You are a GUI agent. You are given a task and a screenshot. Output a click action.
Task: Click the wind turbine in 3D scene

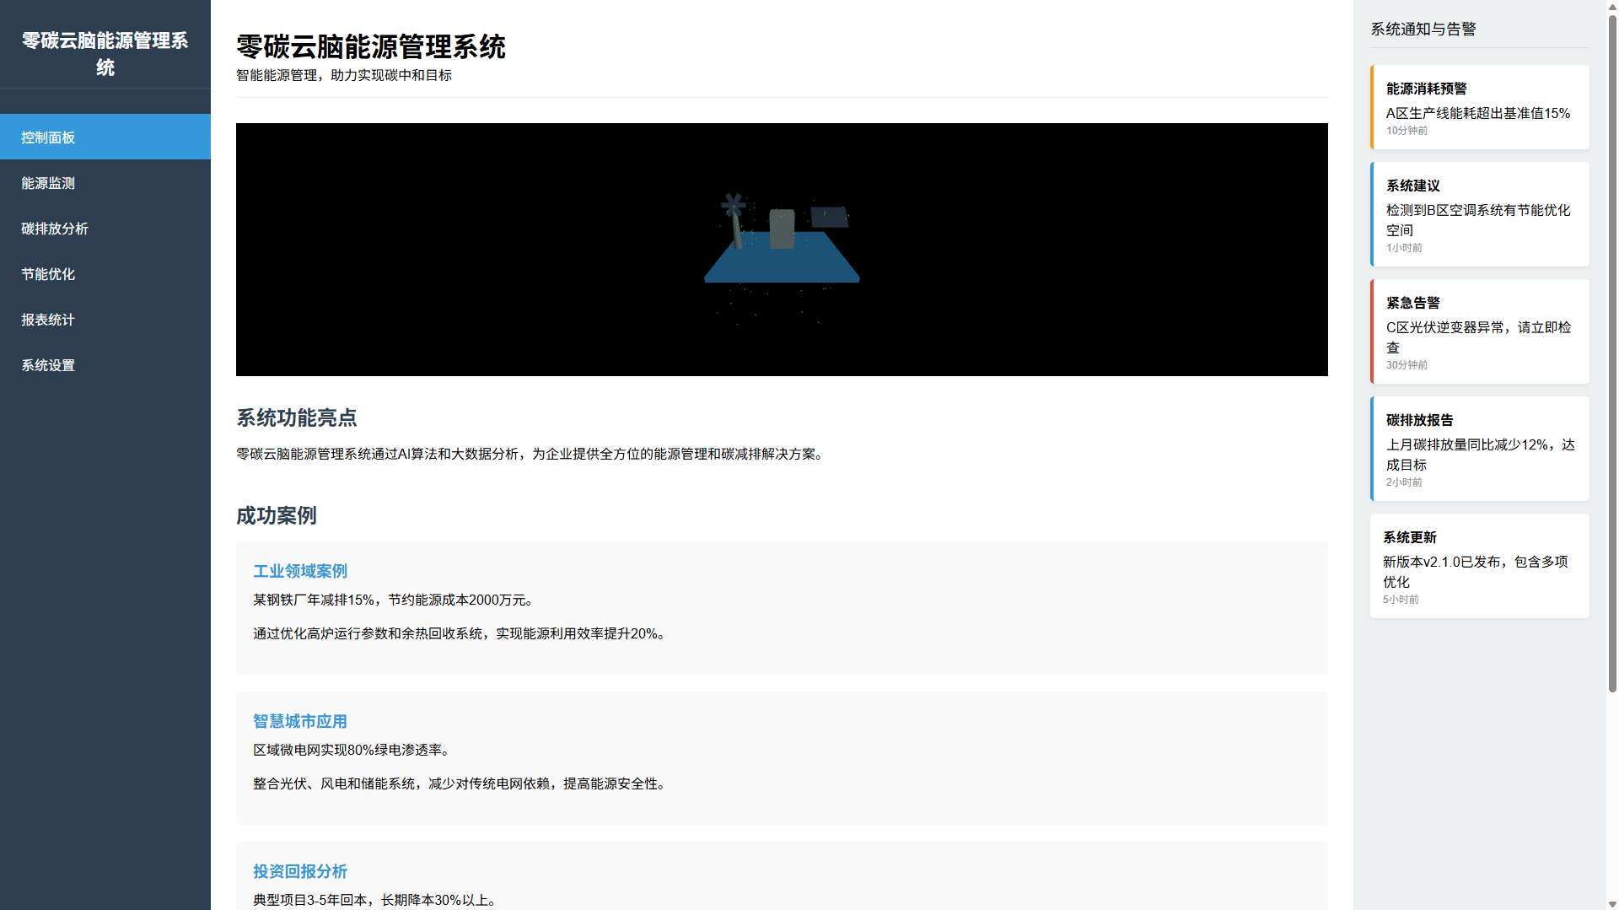(x=734, y=219)
